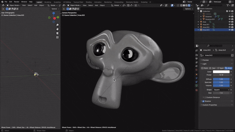Screen dimensions: 235x132
Task: Switch to the Geometry Nodes workspace tab
Action: coord(132,2)
